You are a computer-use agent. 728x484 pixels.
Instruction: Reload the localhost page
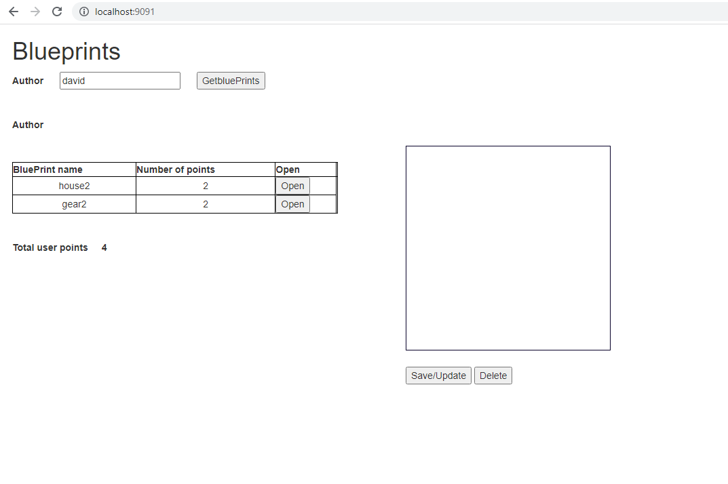pos(56,12)
